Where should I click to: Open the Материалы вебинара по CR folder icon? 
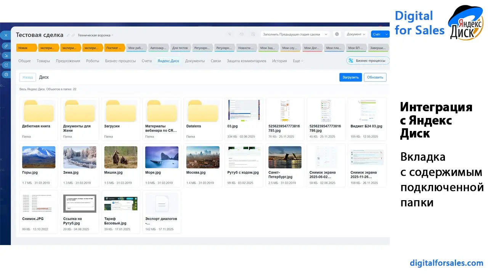(162, 111)
